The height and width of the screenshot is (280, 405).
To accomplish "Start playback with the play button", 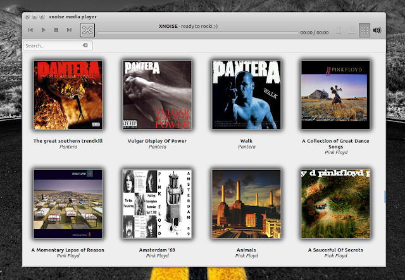I will point(44,30).
